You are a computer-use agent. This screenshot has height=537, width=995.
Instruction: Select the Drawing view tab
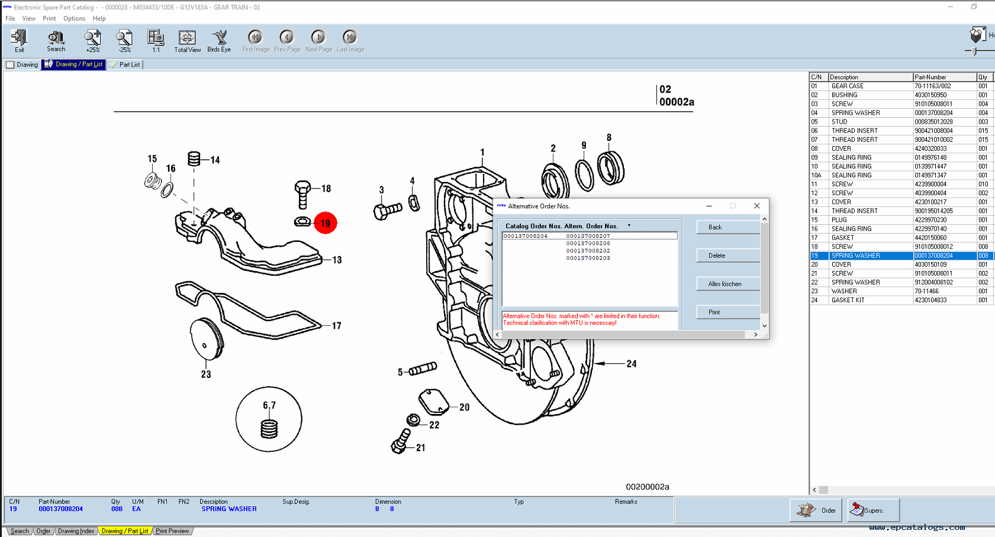click(22, 64)
